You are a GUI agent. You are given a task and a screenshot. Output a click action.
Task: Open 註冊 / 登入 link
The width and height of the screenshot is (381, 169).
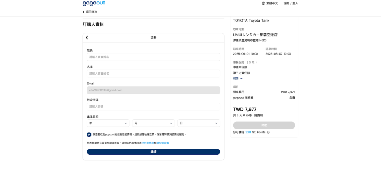tap(291, 3)
